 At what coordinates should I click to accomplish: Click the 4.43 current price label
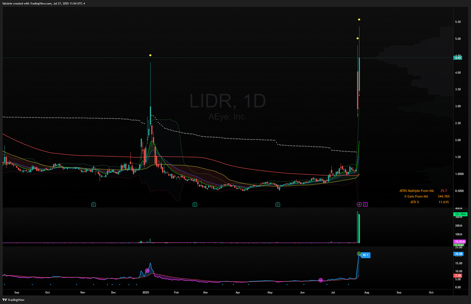point(458,58)
